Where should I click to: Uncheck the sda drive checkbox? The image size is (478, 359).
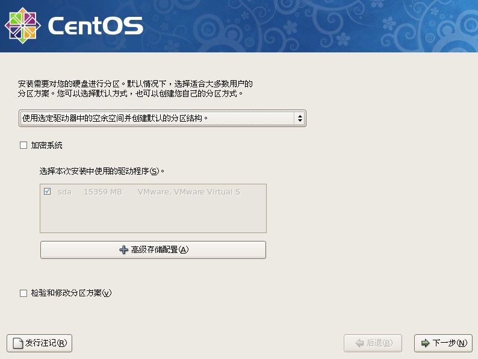tap(48, 192)
